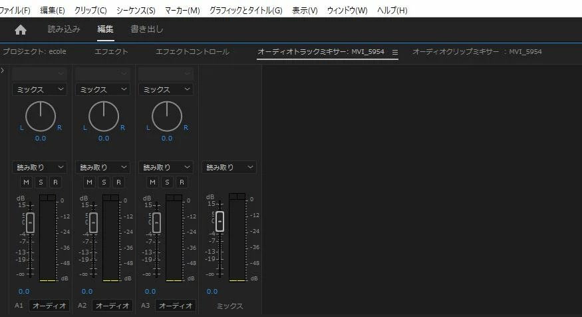Open A1 track output ミックス dropdown
The width and height of the screenshot is (582, 317).
tap(39, 89)
